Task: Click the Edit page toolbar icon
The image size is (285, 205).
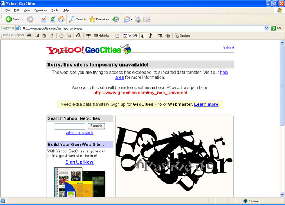Action: 147,19
